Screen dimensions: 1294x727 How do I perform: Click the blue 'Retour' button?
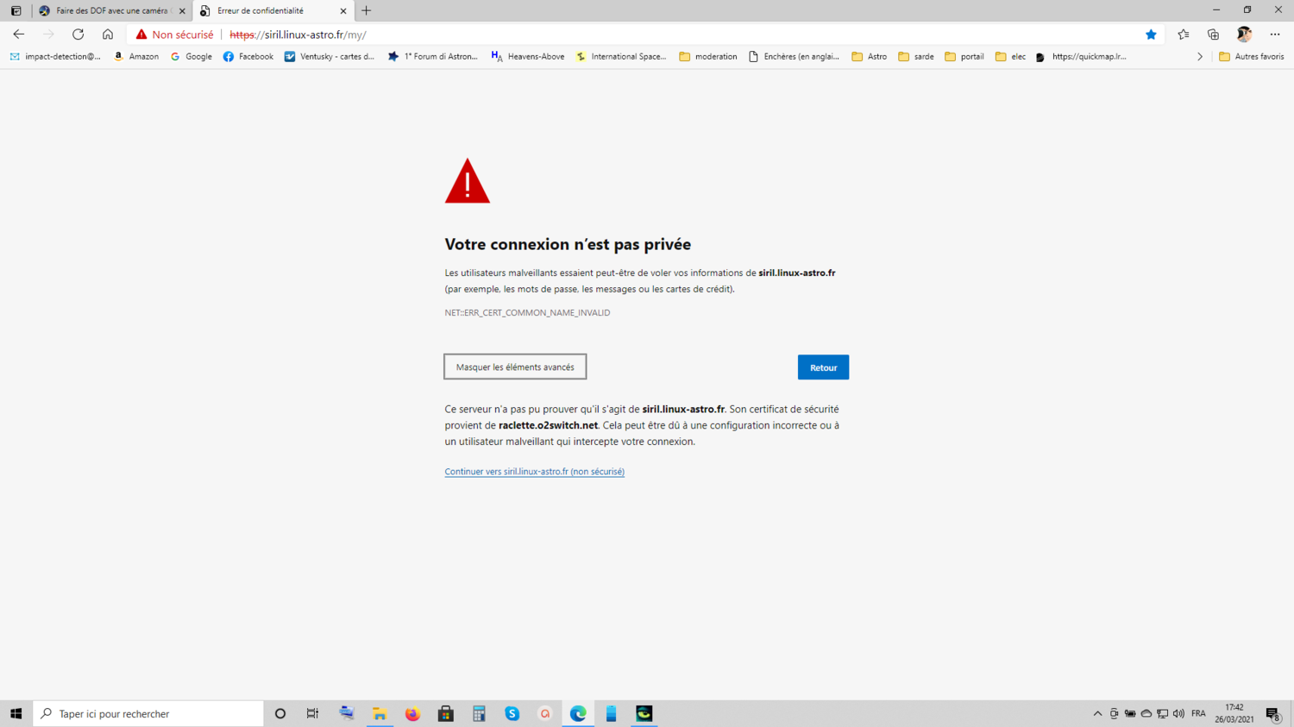click(x=822, y=367)
